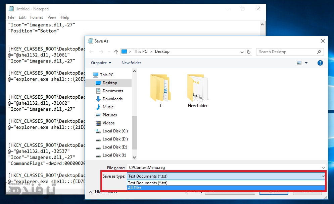The image size is (334, 204).
Task: Select Local Disk (C:)
Action: tap(115, 131)
